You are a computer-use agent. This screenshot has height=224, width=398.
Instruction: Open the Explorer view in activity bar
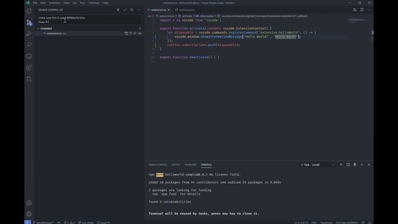coord(29,11)
